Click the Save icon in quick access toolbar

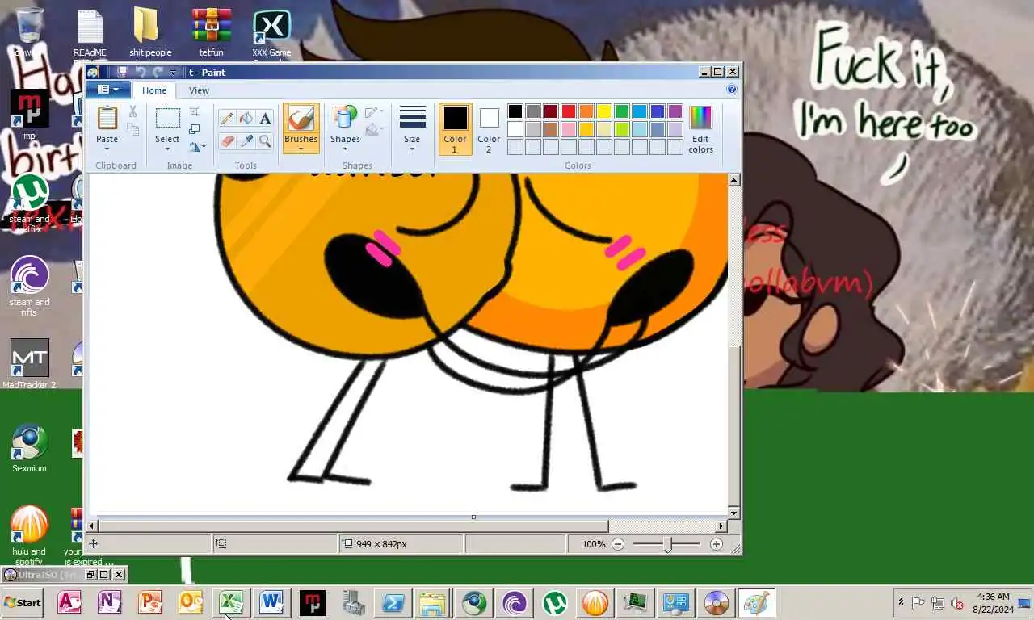[121, 72]
